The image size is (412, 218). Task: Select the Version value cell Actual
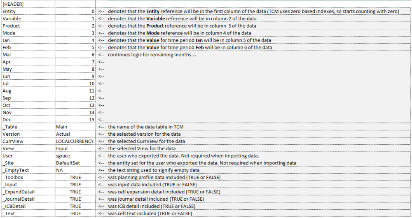coord(75,134)
